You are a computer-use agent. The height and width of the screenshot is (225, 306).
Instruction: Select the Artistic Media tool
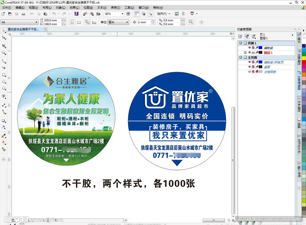point(4,68)
